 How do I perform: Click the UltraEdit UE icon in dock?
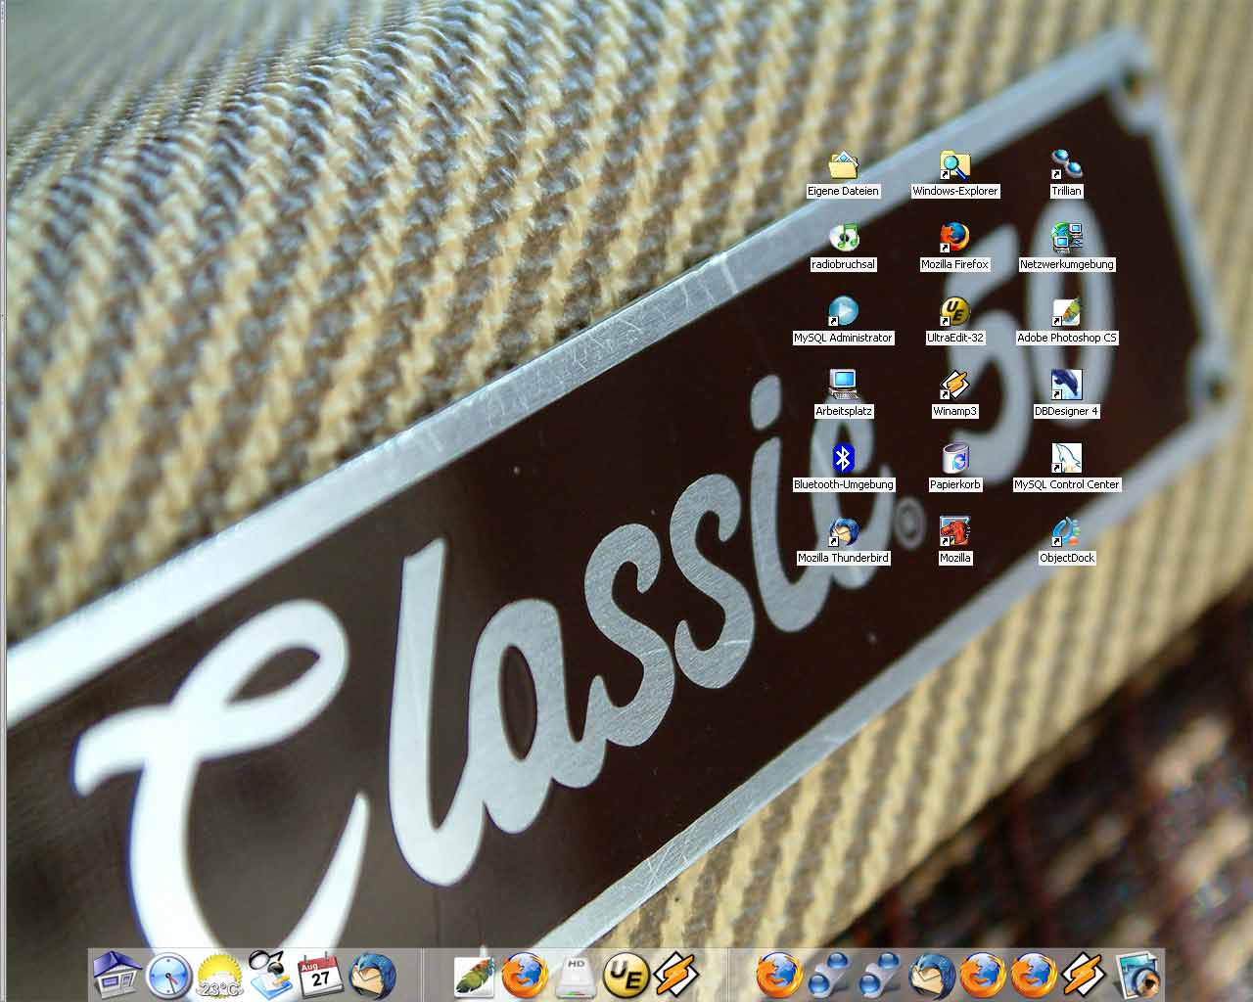coord(626,975)
